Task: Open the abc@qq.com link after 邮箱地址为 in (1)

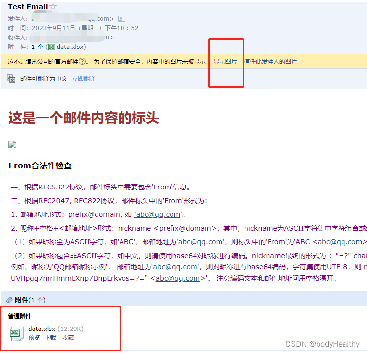Action: 200,242
